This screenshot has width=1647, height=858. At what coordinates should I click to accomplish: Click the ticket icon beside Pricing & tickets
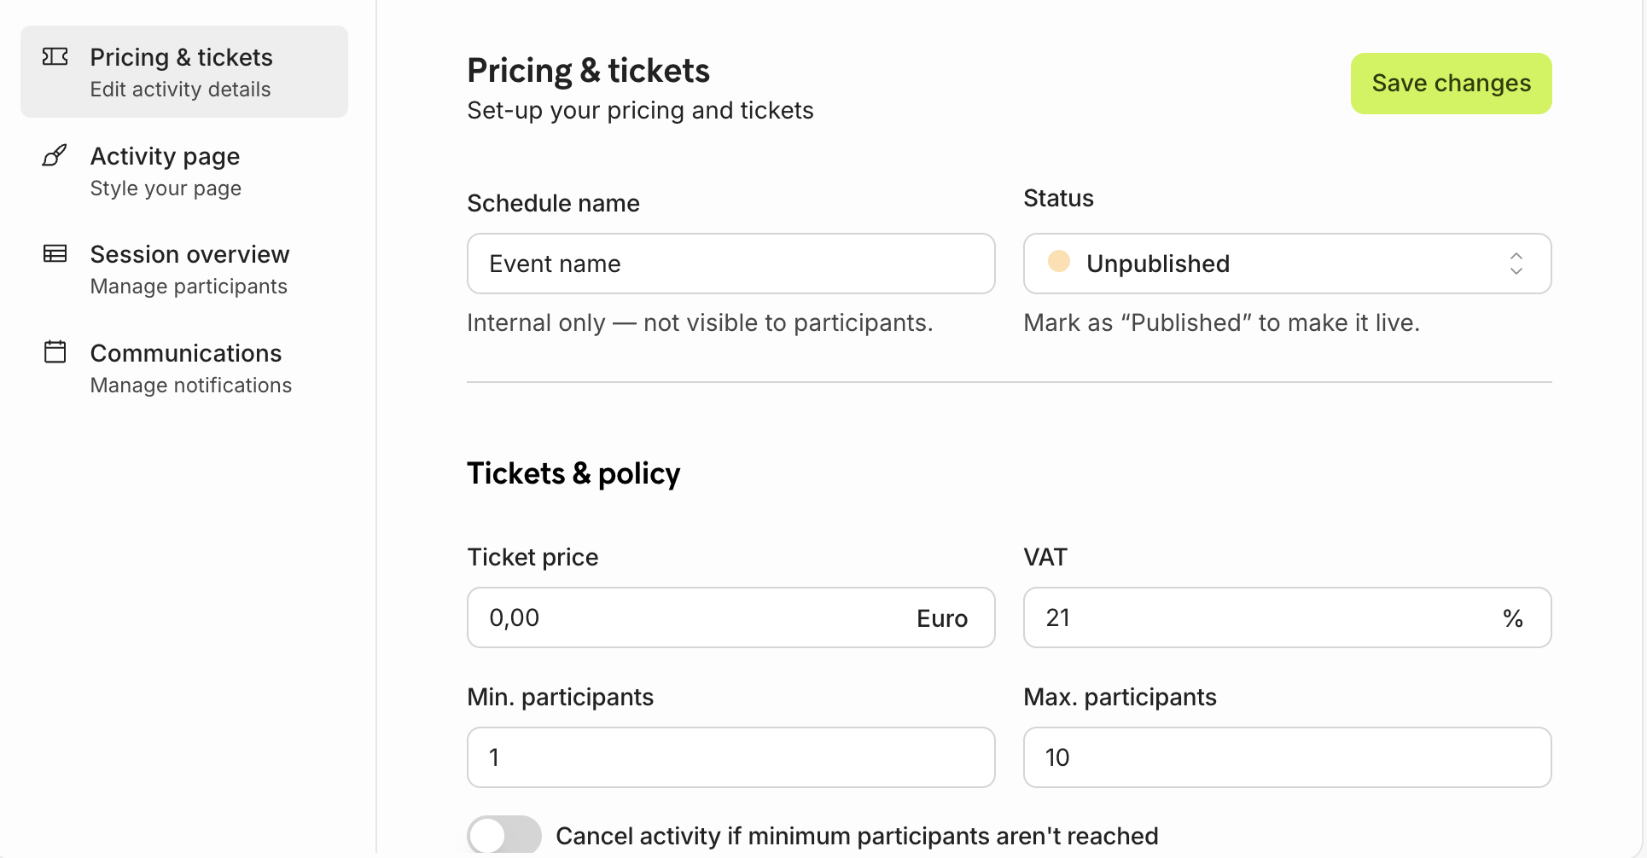[x=55, y=57]
